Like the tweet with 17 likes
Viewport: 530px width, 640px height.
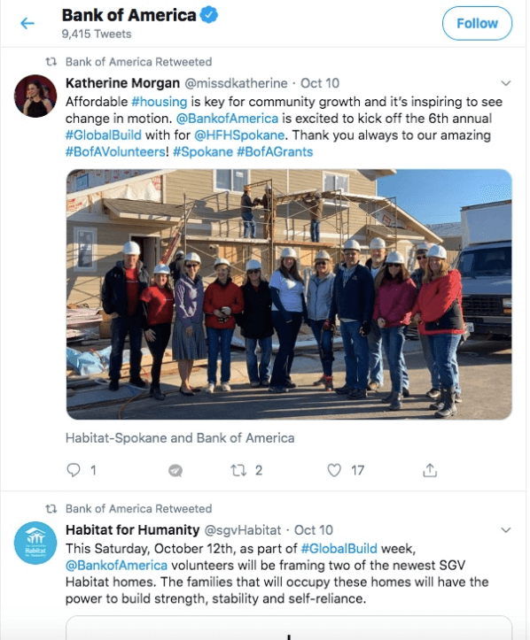pyautogui.click(x=334, y=470)
